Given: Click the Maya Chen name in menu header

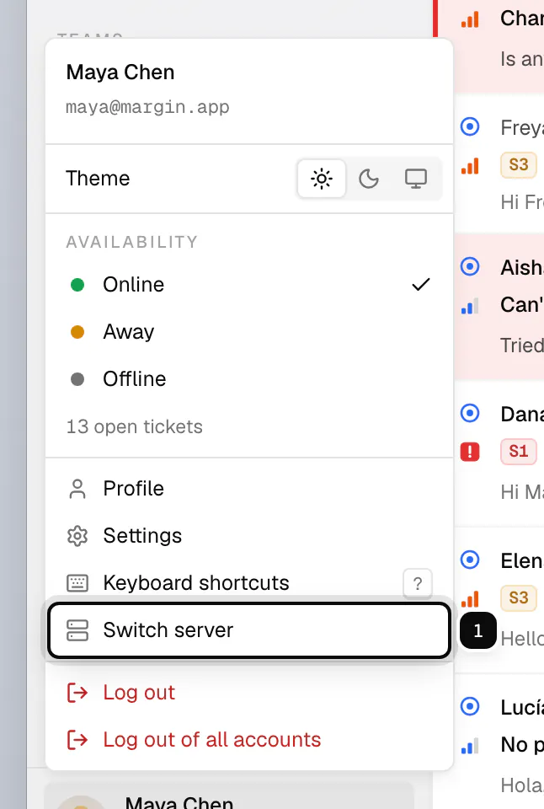Looking at the screenshot, I should pyautogui.click(x=120, y=72).
